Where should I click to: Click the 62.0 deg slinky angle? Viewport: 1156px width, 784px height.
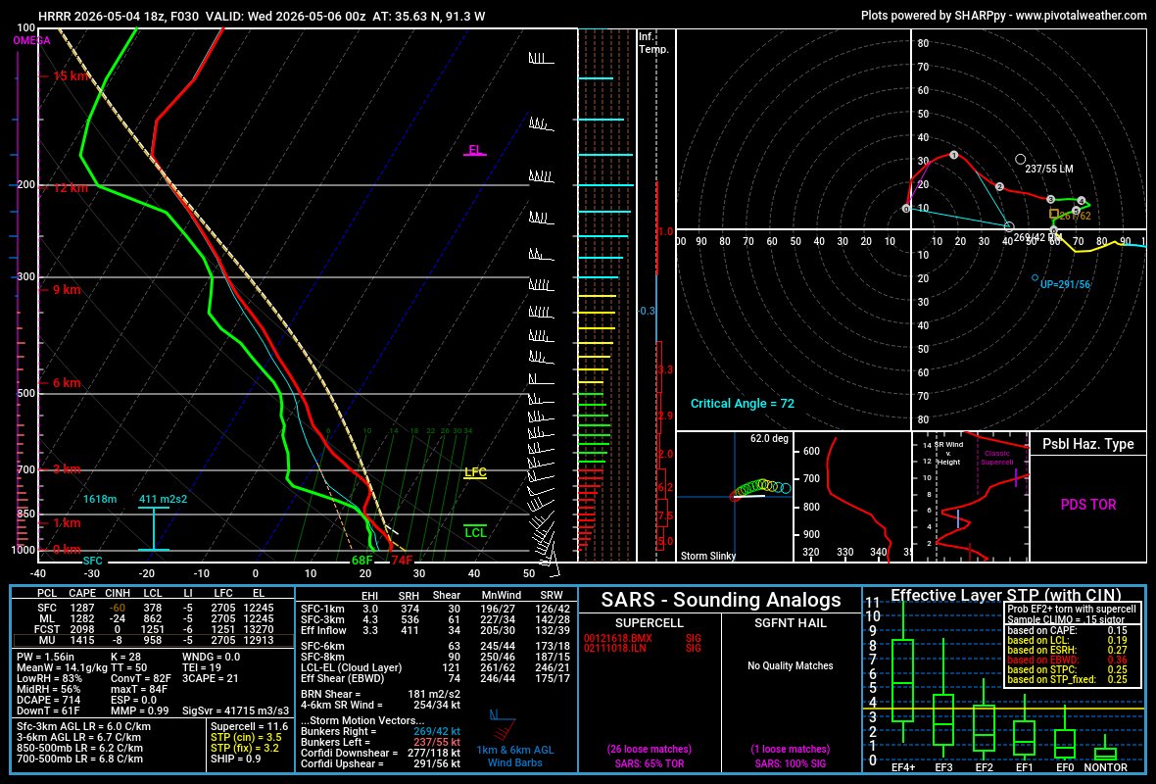[769, 438]
